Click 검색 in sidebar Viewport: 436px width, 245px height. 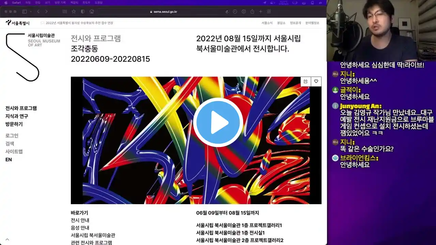click(x=10, y=144)
